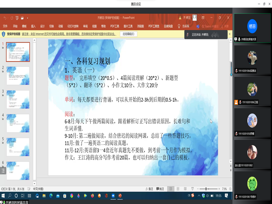This screenshot has width=272, height=204.
Task: Click the zoom-out minus button in status bar
Action: point(198,189)
